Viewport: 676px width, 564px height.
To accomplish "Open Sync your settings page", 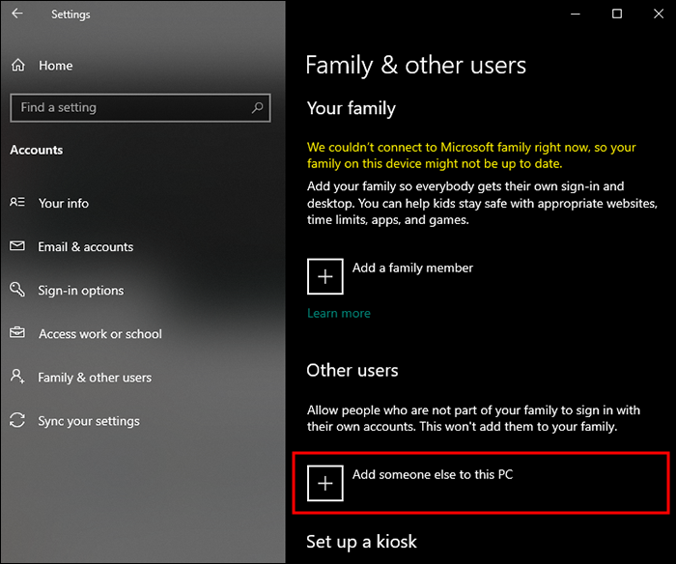I will click(89, 421).
